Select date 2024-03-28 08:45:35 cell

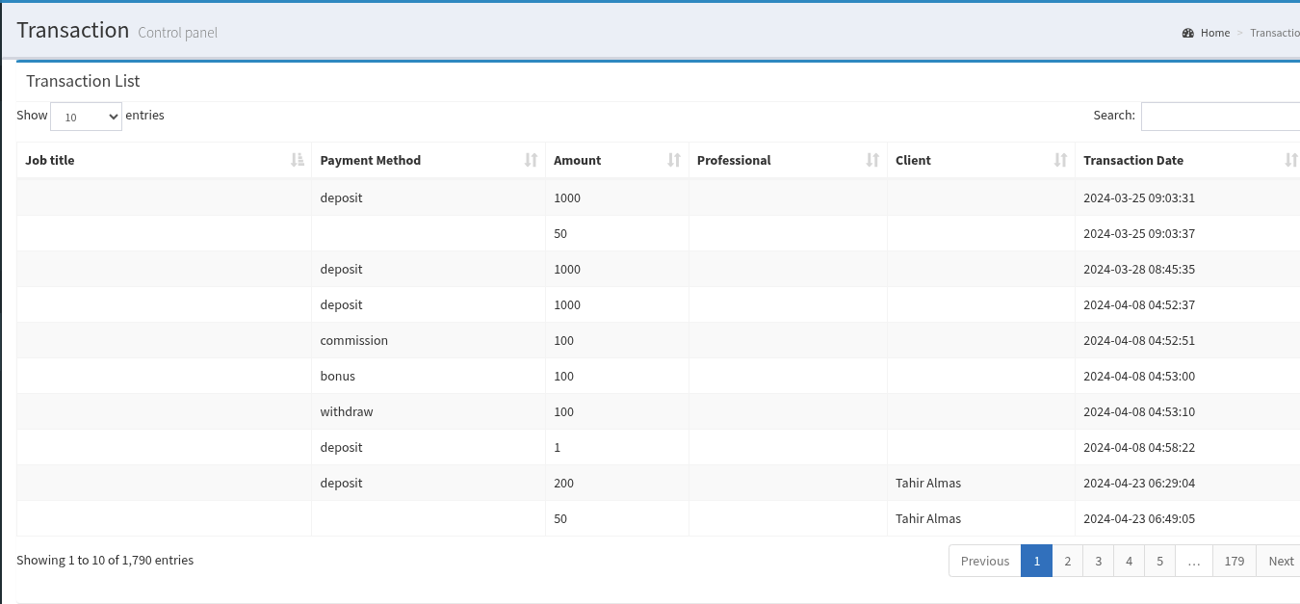(1187, 269)
